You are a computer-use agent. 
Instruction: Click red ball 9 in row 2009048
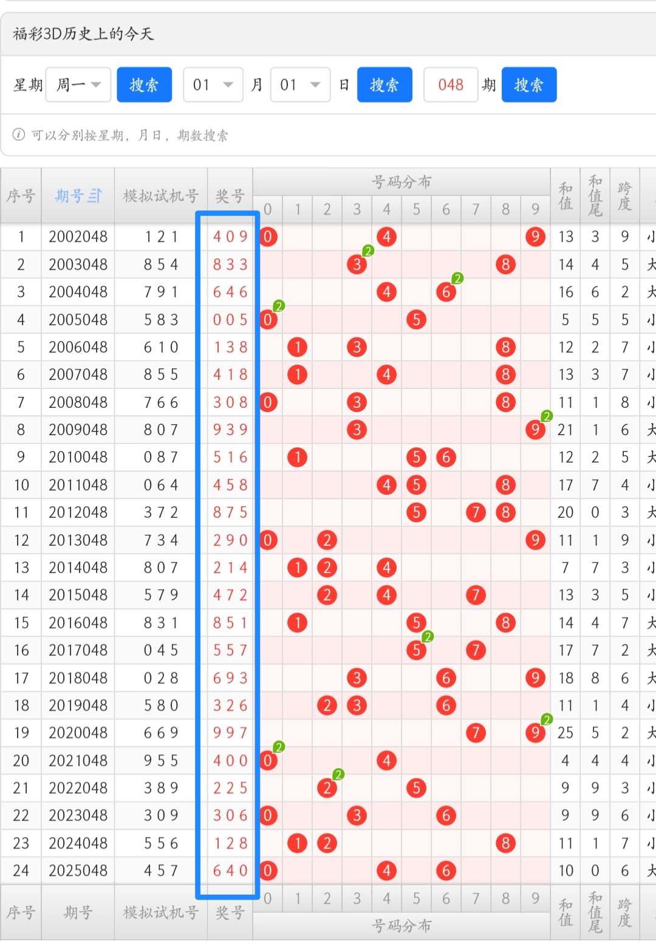pos(535,430)
